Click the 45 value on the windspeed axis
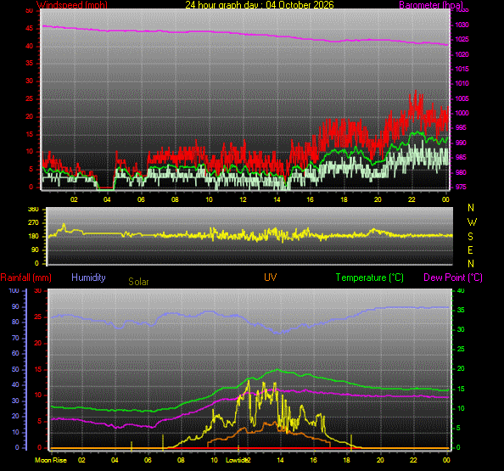Viewport: 504px width, 471px height. click(29, 28)
